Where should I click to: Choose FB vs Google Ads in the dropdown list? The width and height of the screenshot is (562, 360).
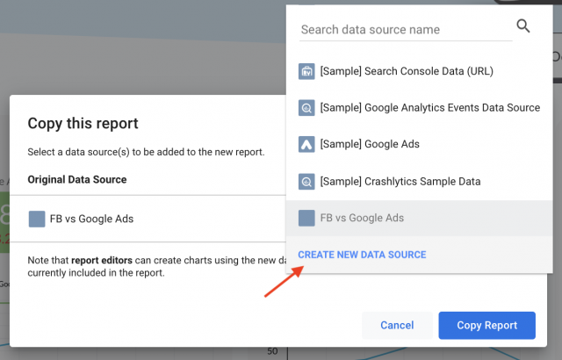click(x=362, y=218)
